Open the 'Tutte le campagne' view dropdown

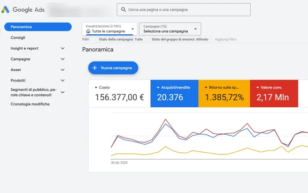[x=110, y=29]
